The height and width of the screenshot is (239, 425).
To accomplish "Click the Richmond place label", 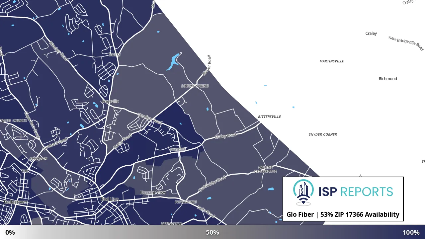I will [x=388, y=79].
